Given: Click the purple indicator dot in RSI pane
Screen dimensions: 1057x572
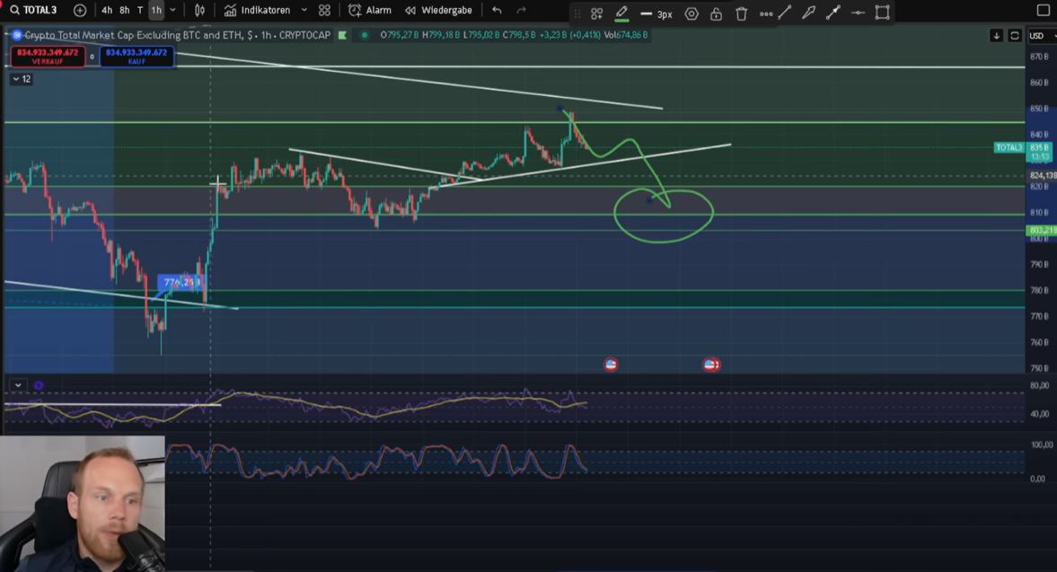Looking at the screenshot, I should pyautogui.click(x=39, y=385).
